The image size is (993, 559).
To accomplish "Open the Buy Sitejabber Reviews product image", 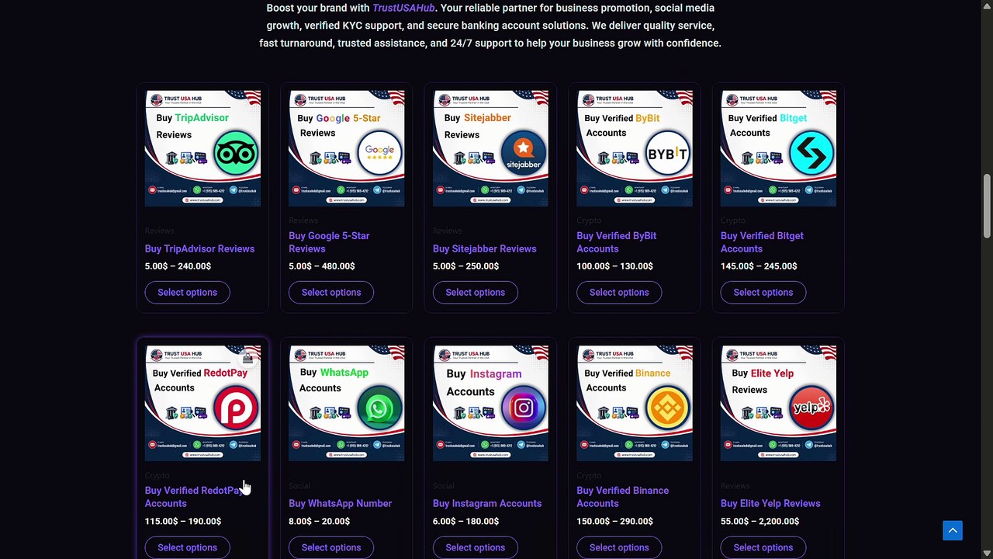I will (x=490, y=148).
